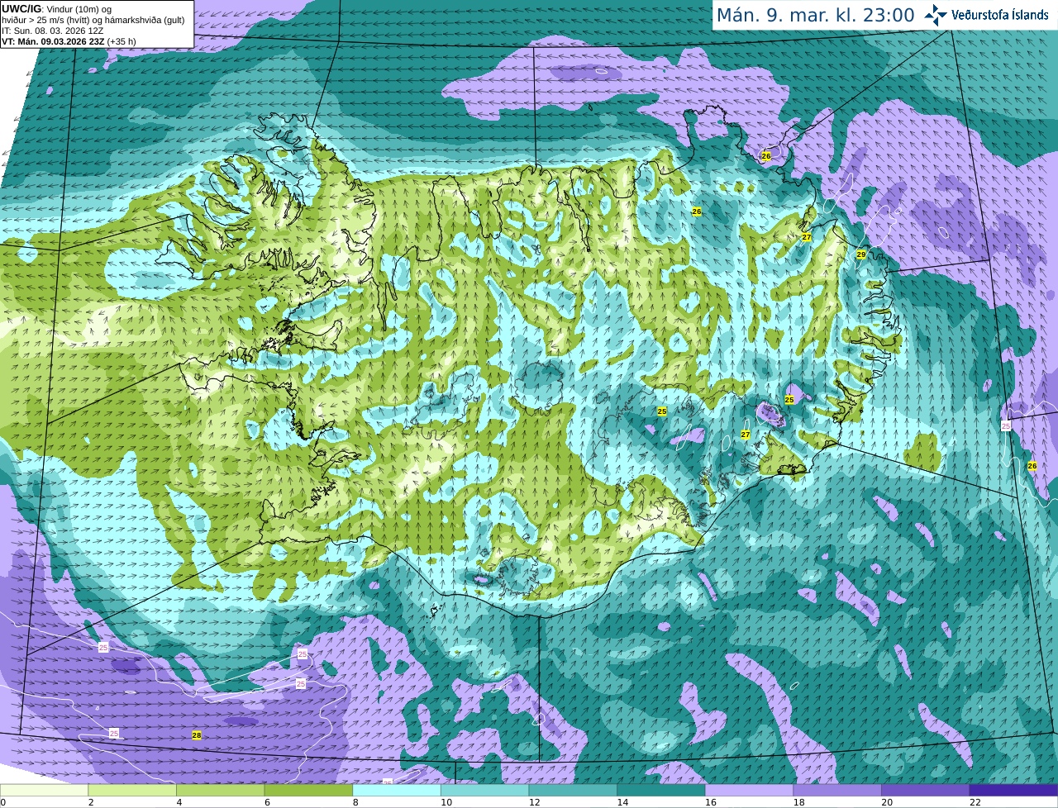The width and height of the screenshot is (1058, 808).
Task: Click the legend scale value '20'
Action: (x=887, y=802)
